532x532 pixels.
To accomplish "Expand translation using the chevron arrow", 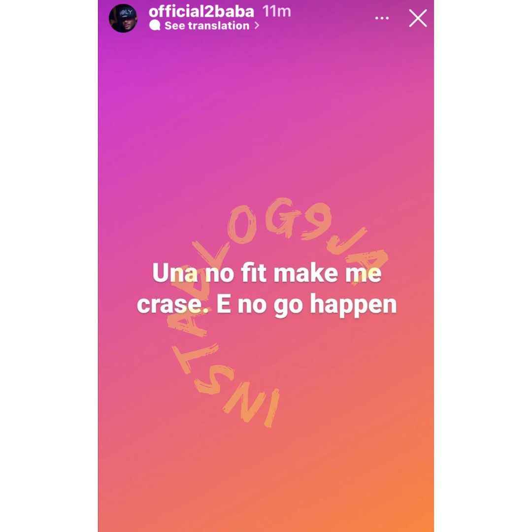I will pos(257,26).
